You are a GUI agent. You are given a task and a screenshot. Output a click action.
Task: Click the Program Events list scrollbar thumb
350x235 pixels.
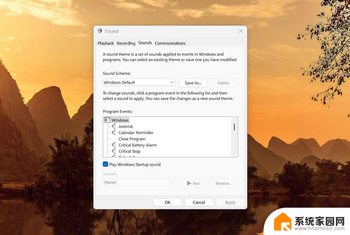(x=234, y=127)
